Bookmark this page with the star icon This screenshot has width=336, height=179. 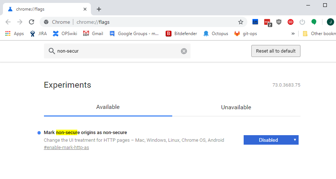click(x=241, y=22)
